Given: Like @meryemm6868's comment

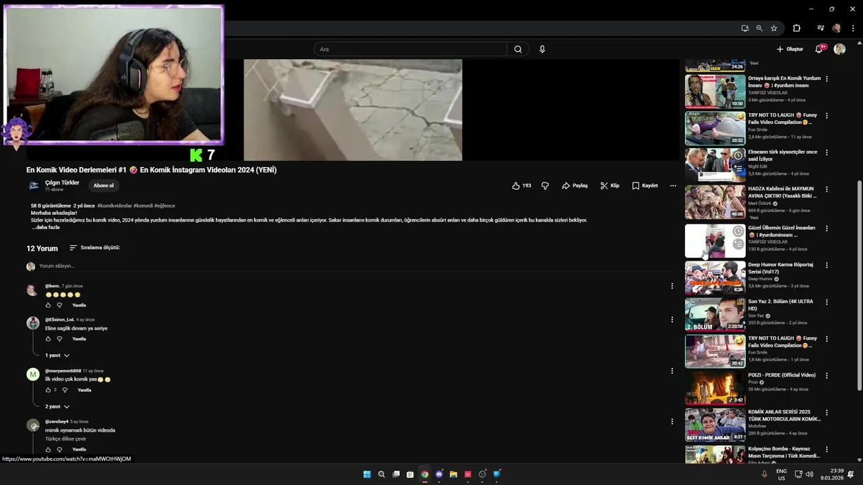Looking at the screenshot, I should click(x=48, y=390).
